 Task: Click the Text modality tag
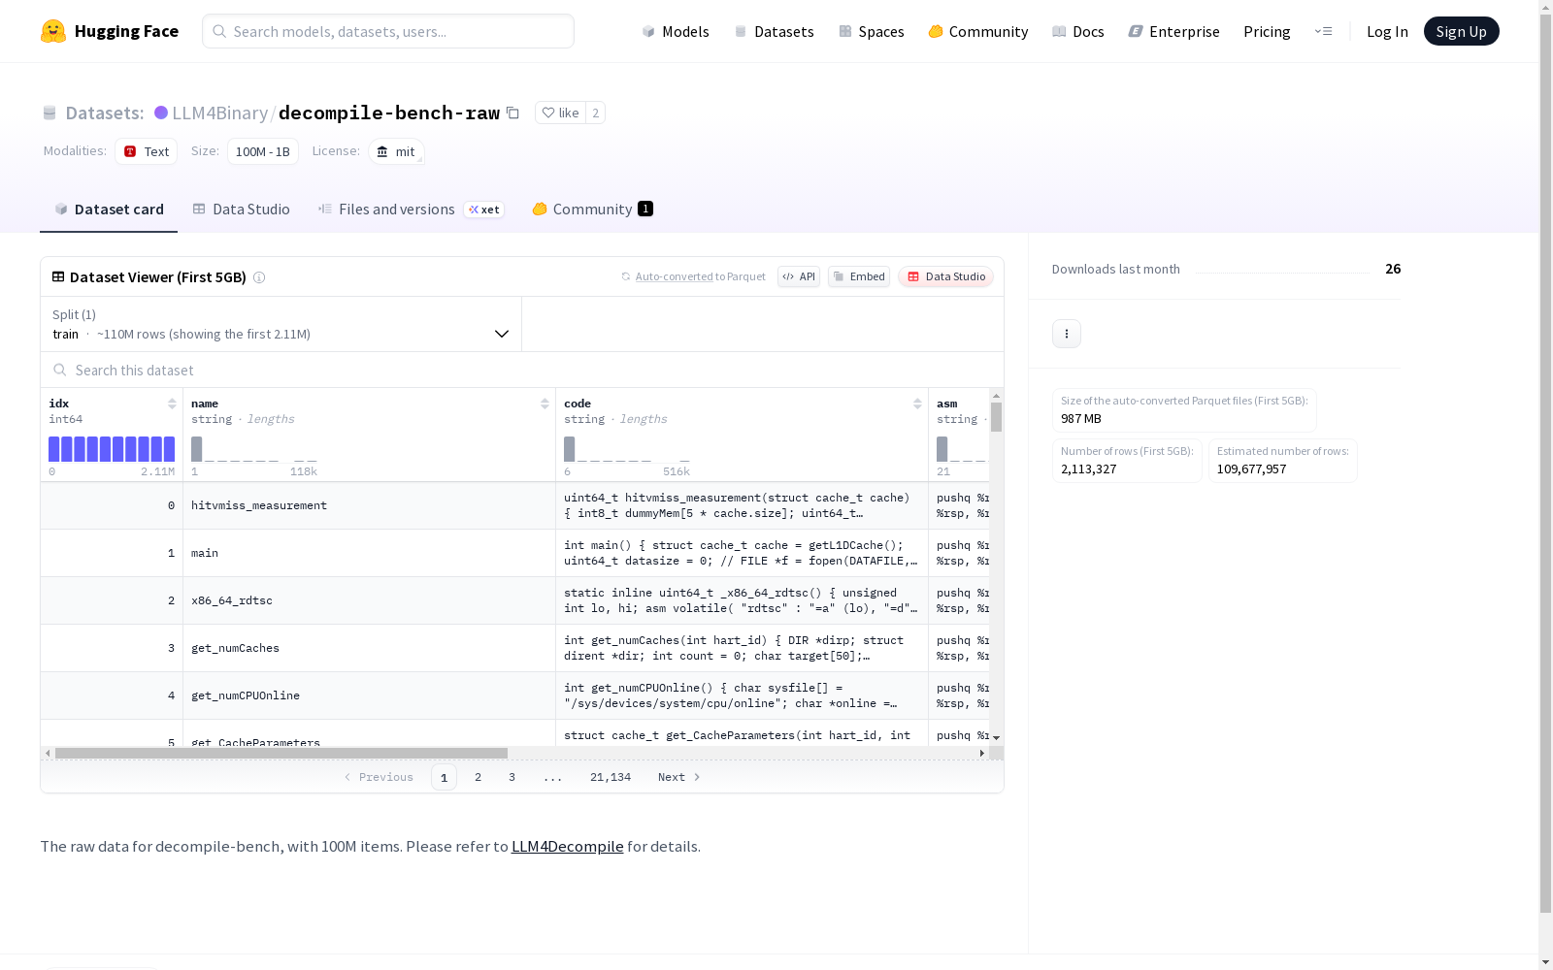pos(147,151)
